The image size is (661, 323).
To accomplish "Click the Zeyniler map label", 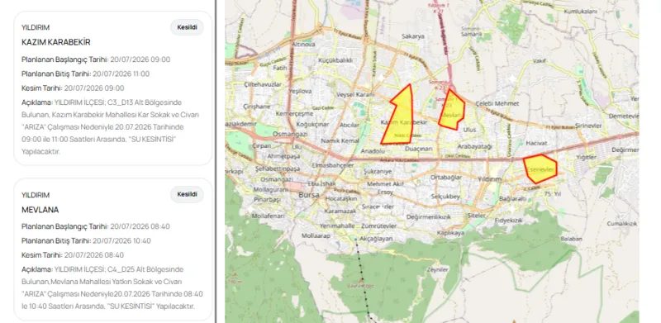I will [x=438, y=269].
